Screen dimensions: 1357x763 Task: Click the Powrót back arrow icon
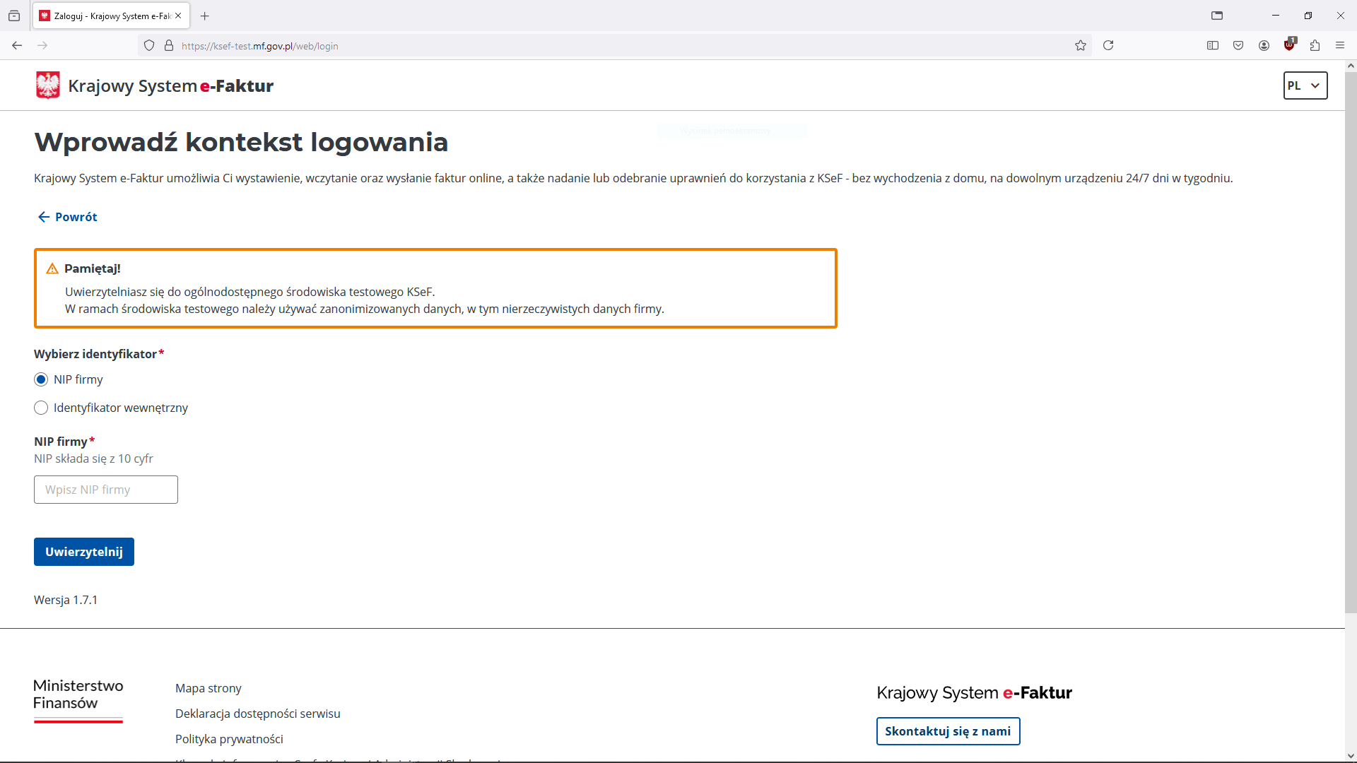pos(44,217)
